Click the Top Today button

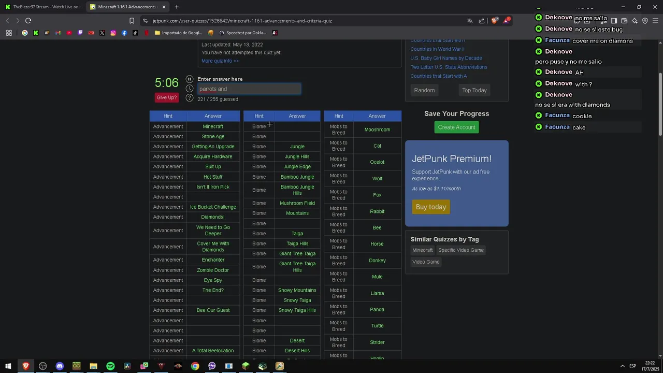click(474, 90)
